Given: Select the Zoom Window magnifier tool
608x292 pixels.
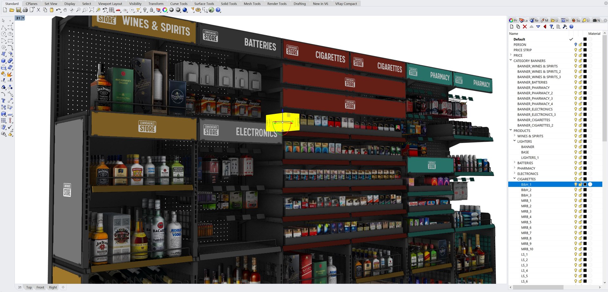Looking at the screenshot, I should [x=85, y=10].
